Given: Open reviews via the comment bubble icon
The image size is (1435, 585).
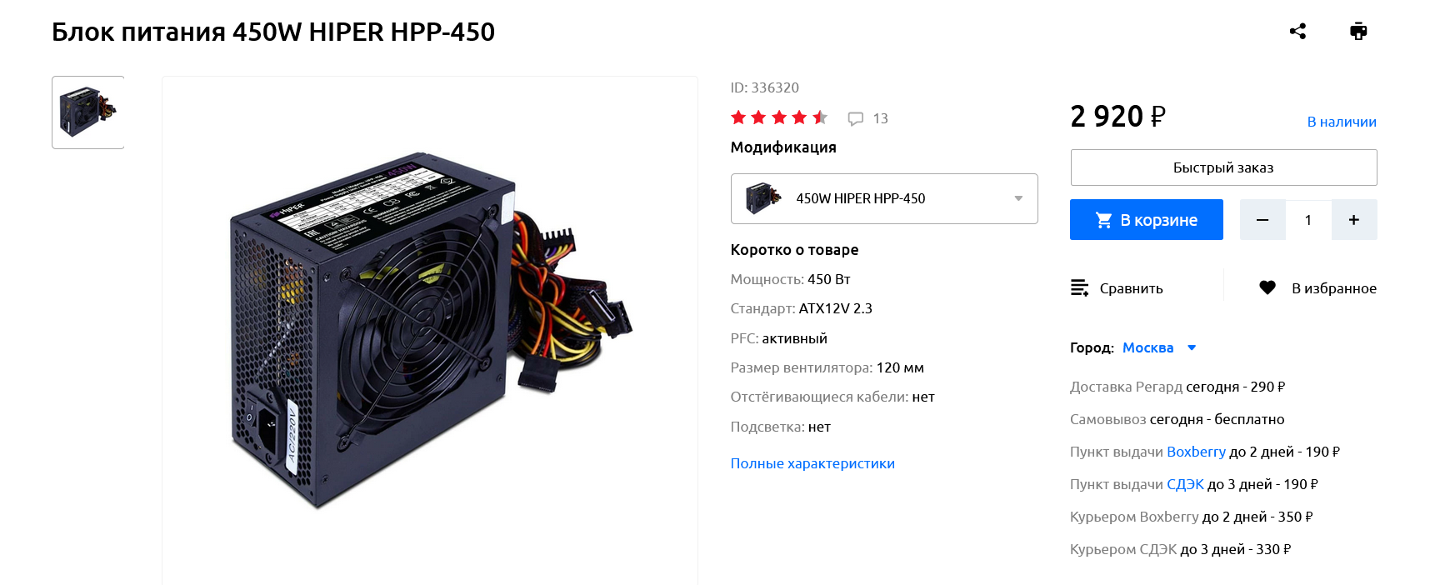Looking at the screenshot, I should [856, 118].
